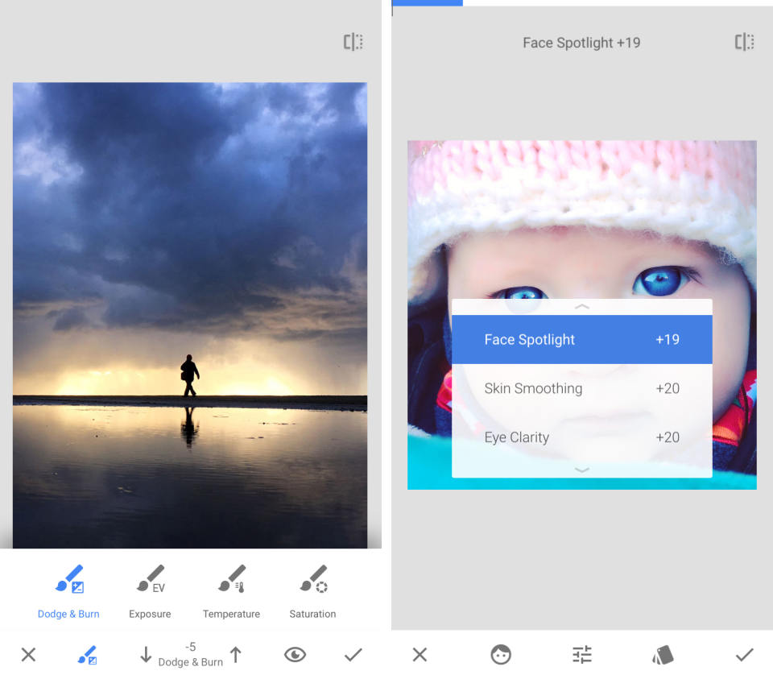Select the Saturation brush tool
Screen dimensions: 773x679
pos(312,588)
